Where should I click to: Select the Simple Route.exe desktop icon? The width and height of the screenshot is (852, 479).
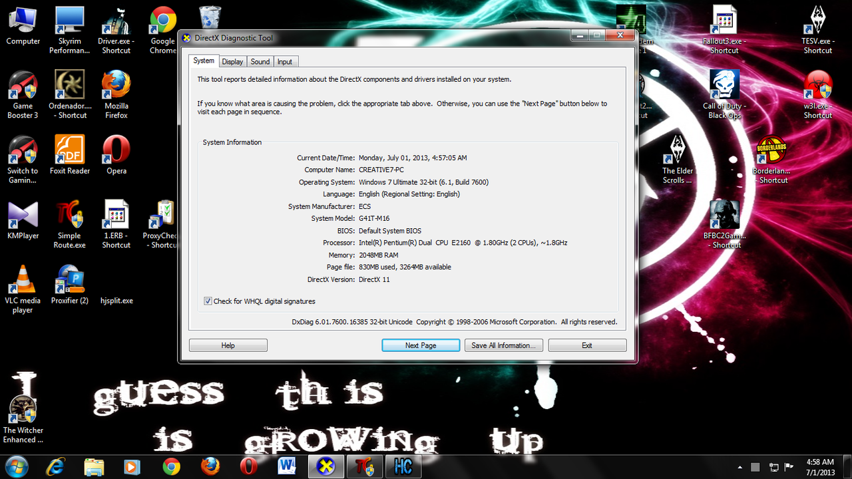tap(70, 224)
